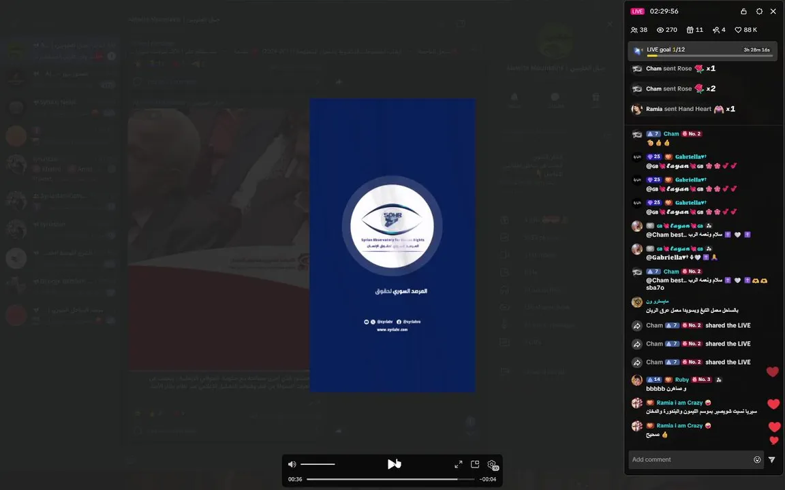
Task: Click 'Cham sent Rose x2' gift notification
Action: (673, 88)
